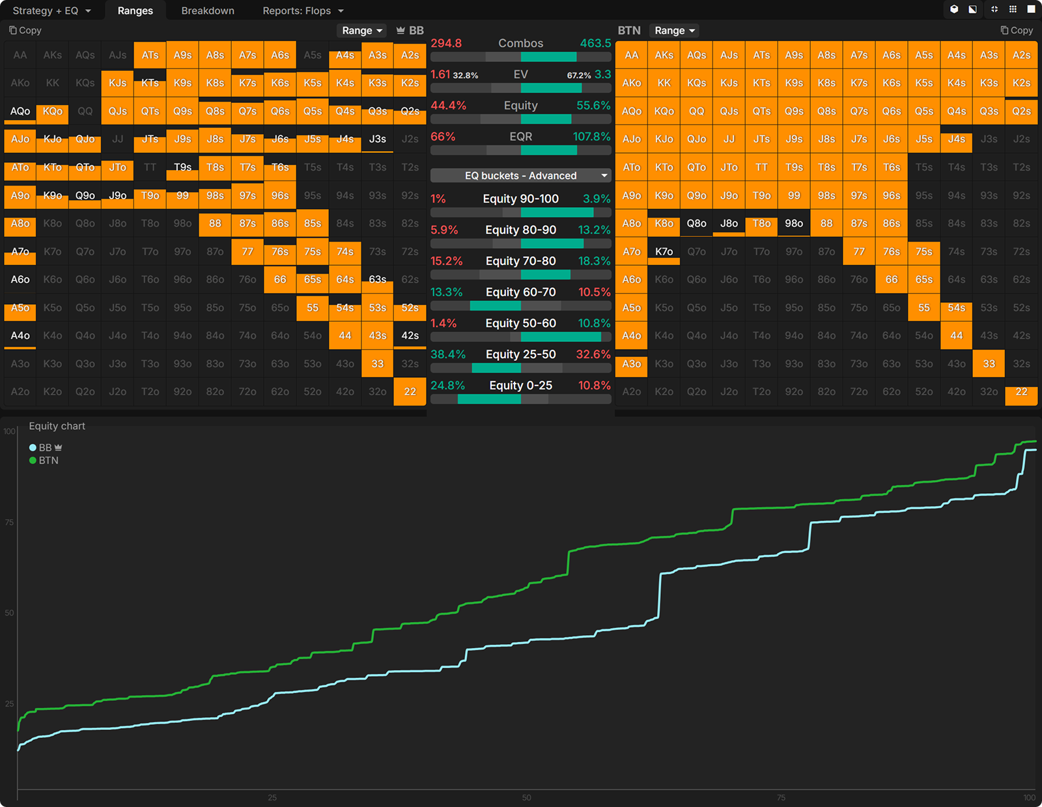Click the collapse arrows icon in top toolbar
Viewport: 1042px width, 807px height.
[x=994, y=9]
